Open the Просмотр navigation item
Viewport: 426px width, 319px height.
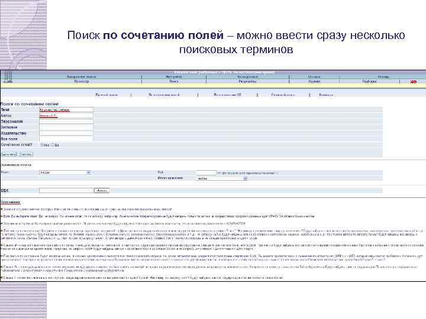(x=82, y=82)
